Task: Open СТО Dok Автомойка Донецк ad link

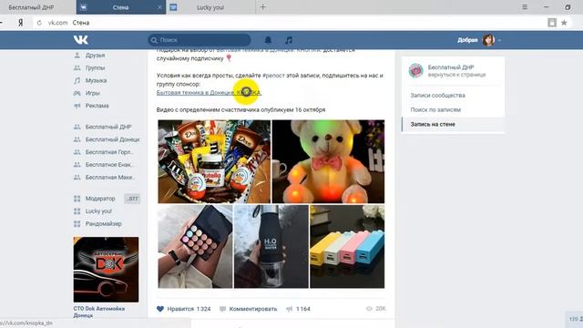Action: point(99,312)
